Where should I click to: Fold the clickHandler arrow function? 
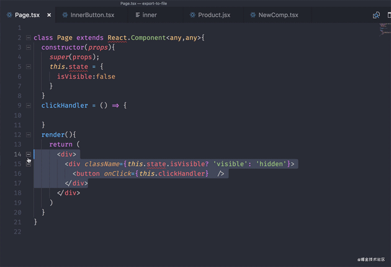tap(28, 105)
